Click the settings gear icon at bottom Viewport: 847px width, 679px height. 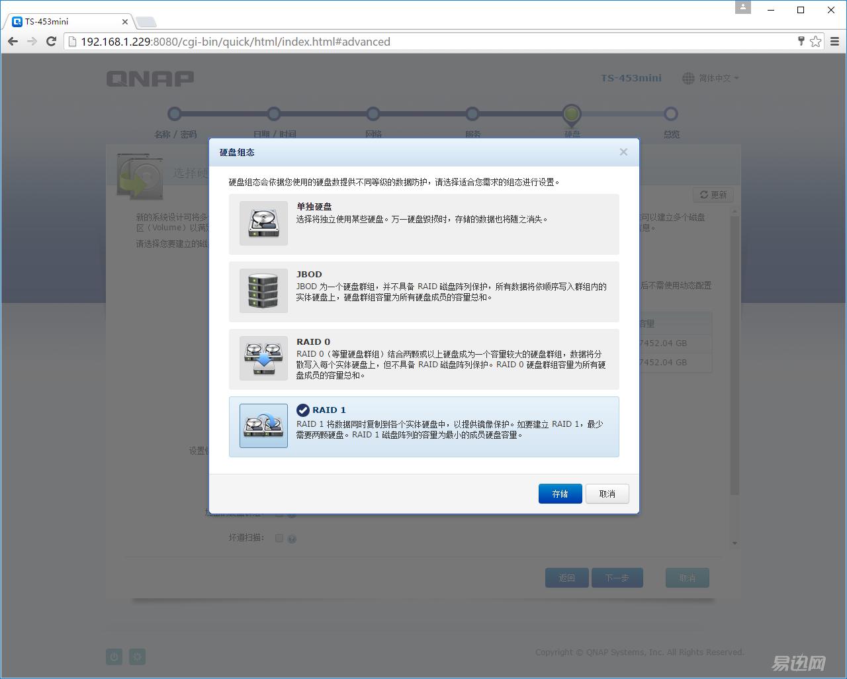click(137, 656)
